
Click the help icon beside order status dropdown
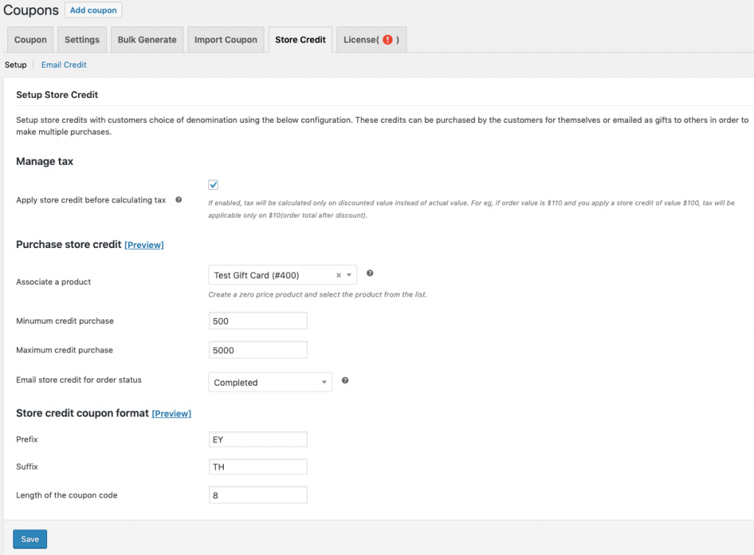point(345,381)
